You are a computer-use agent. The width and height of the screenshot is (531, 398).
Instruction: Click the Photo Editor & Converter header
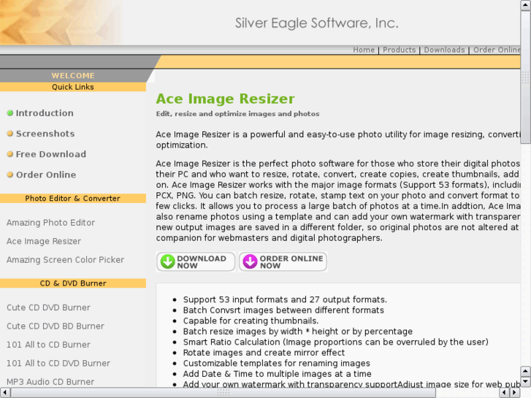coord(73,199)
